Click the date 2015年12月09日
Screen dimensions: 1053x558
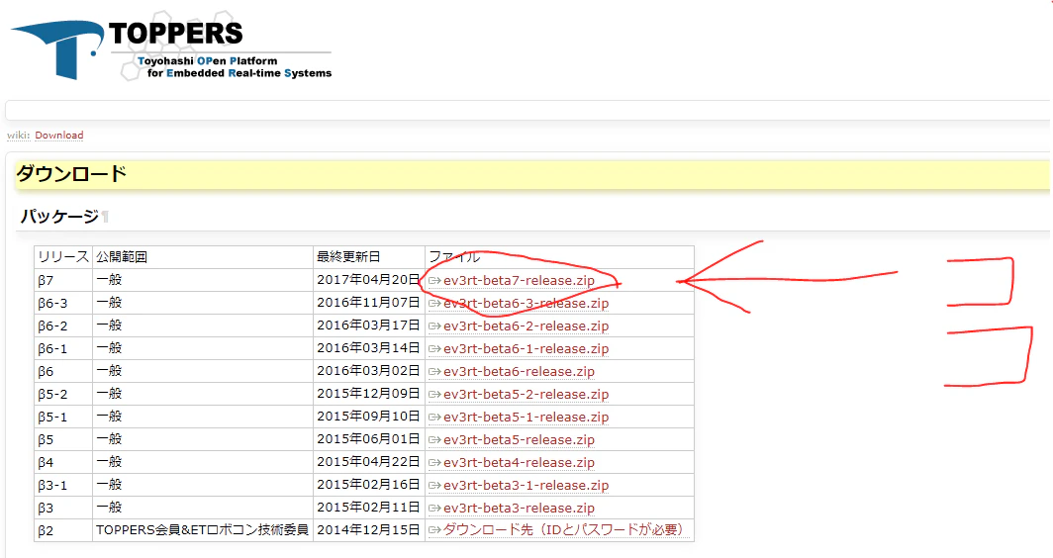coord(368,394)
